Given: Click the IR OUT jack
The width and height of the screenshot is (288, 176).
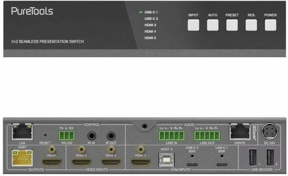Looking at the screenshot, I should (111, 135).
